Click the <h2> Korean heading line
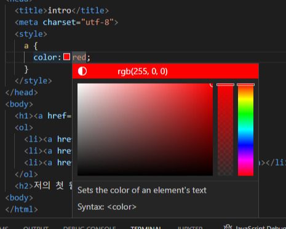The width and height of the screenshot is (286, 229). coord(44,186)
